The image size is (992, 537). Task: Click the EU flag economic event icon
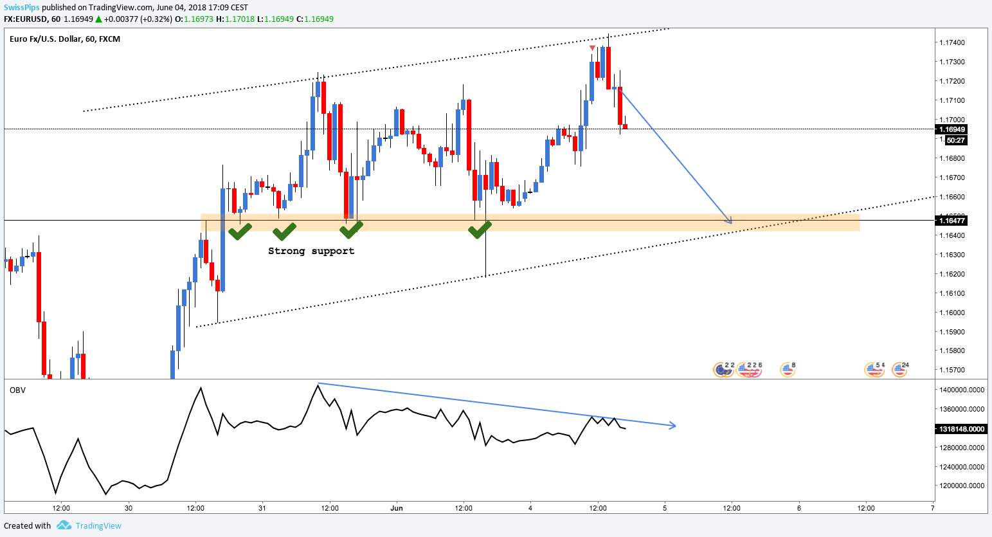(723, 369)
